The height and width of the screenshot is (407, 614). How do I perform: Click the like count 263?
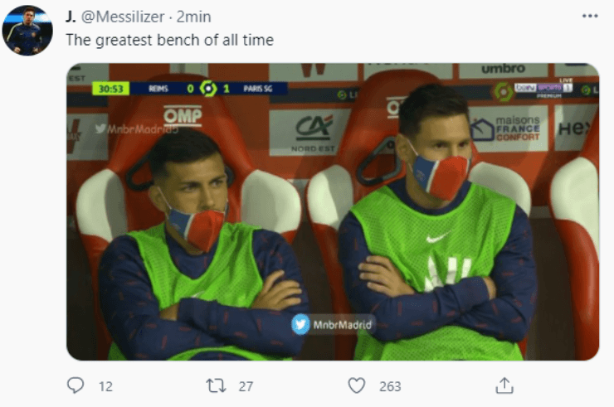point(389,386)
